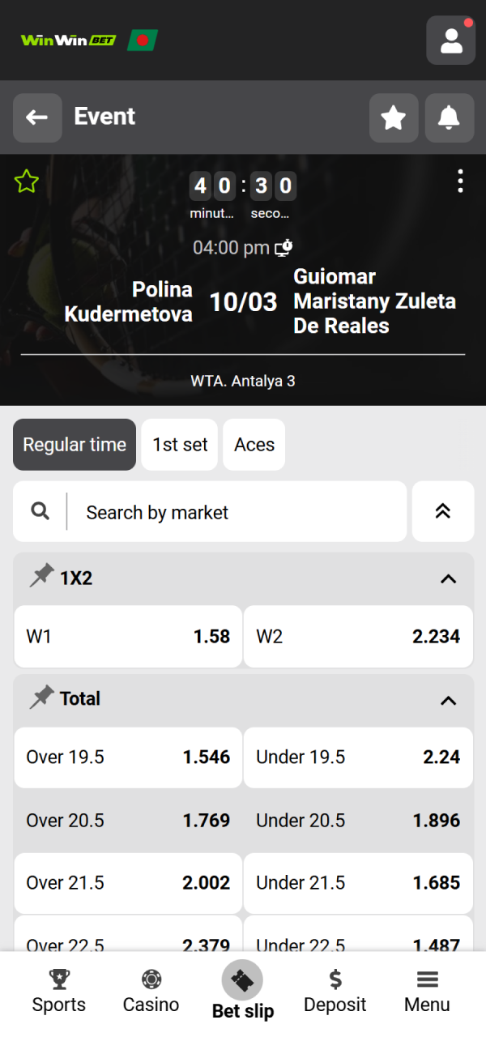Add the event to favorites with star icon

click(394, 117)
